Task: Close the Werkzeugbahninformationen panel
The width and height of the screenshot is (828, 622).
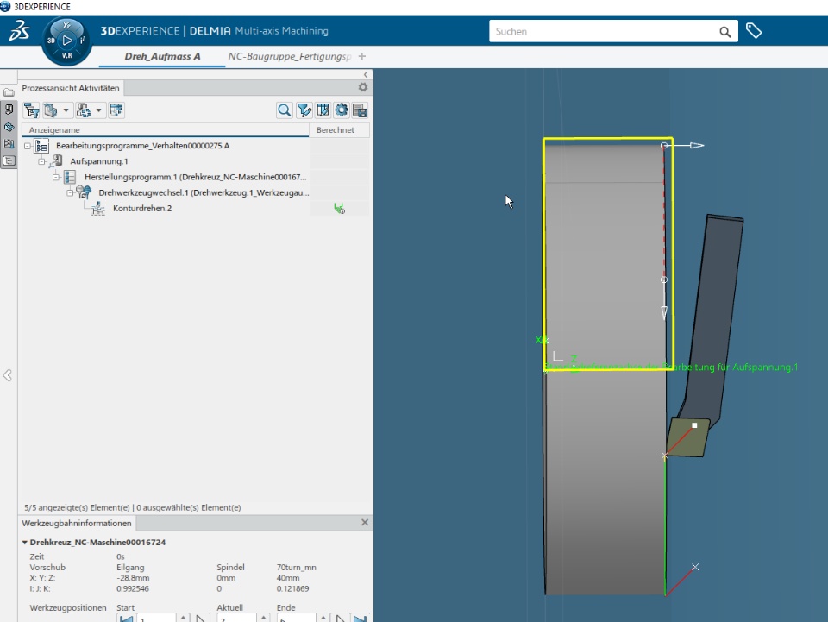Action: (364, 522)
